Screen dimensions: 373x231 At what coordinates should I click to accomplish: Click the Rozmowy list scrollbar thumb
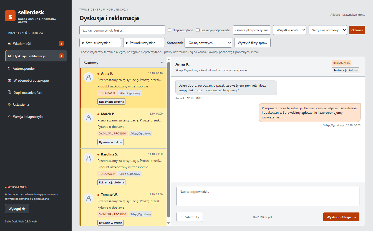pos(168,140)
